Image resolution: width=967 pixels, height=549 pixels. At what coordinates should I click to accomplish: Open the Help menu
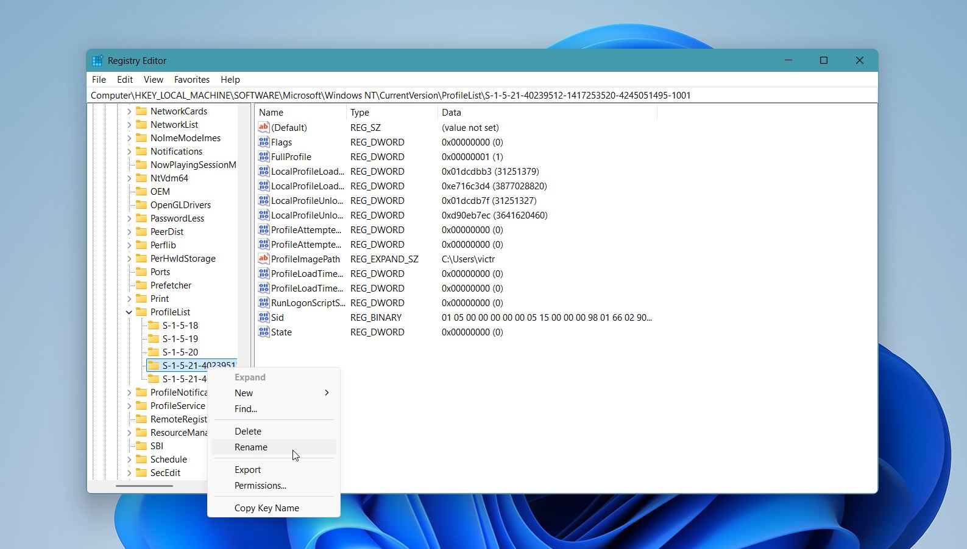[x=230, y=80]
